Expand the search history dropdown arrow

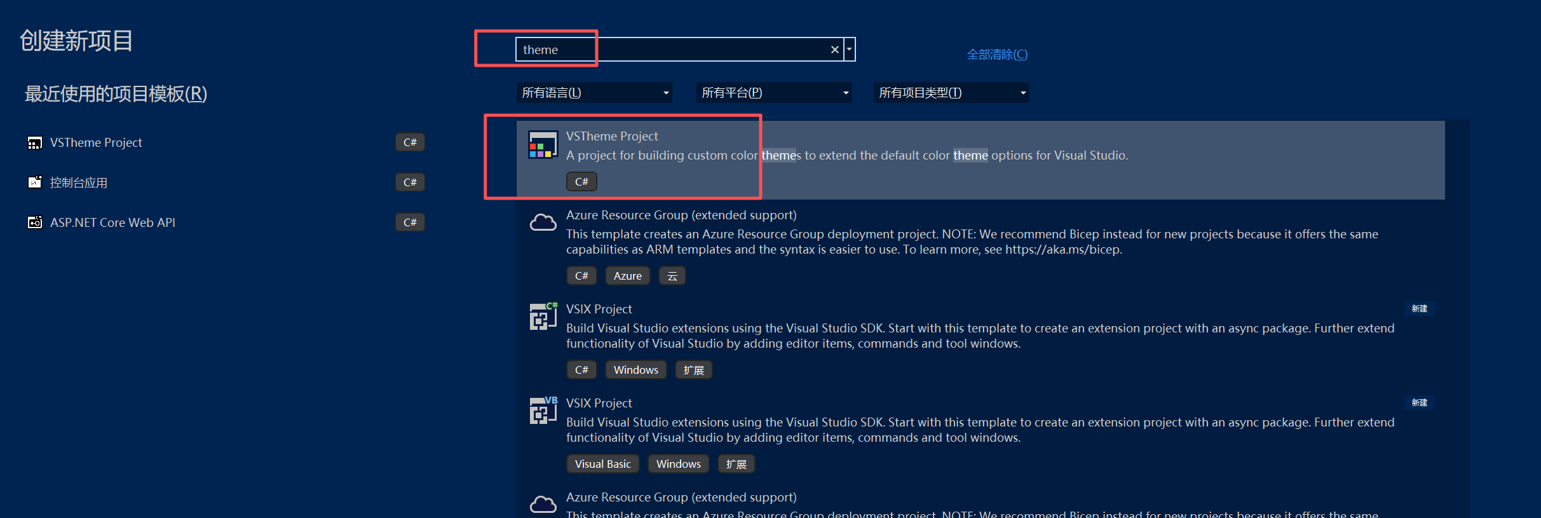(850, 50)
